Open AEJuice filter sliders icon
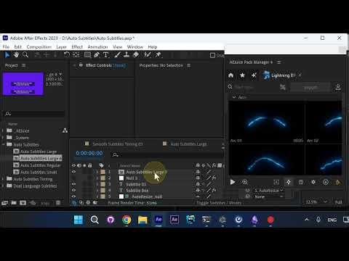 pos(283,87)
